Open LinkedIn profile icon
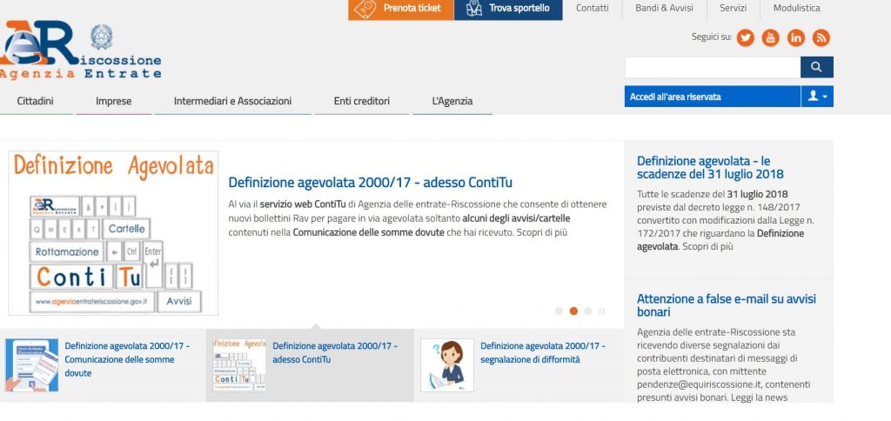This screenshot has width=891, height=421. point(796,38)
